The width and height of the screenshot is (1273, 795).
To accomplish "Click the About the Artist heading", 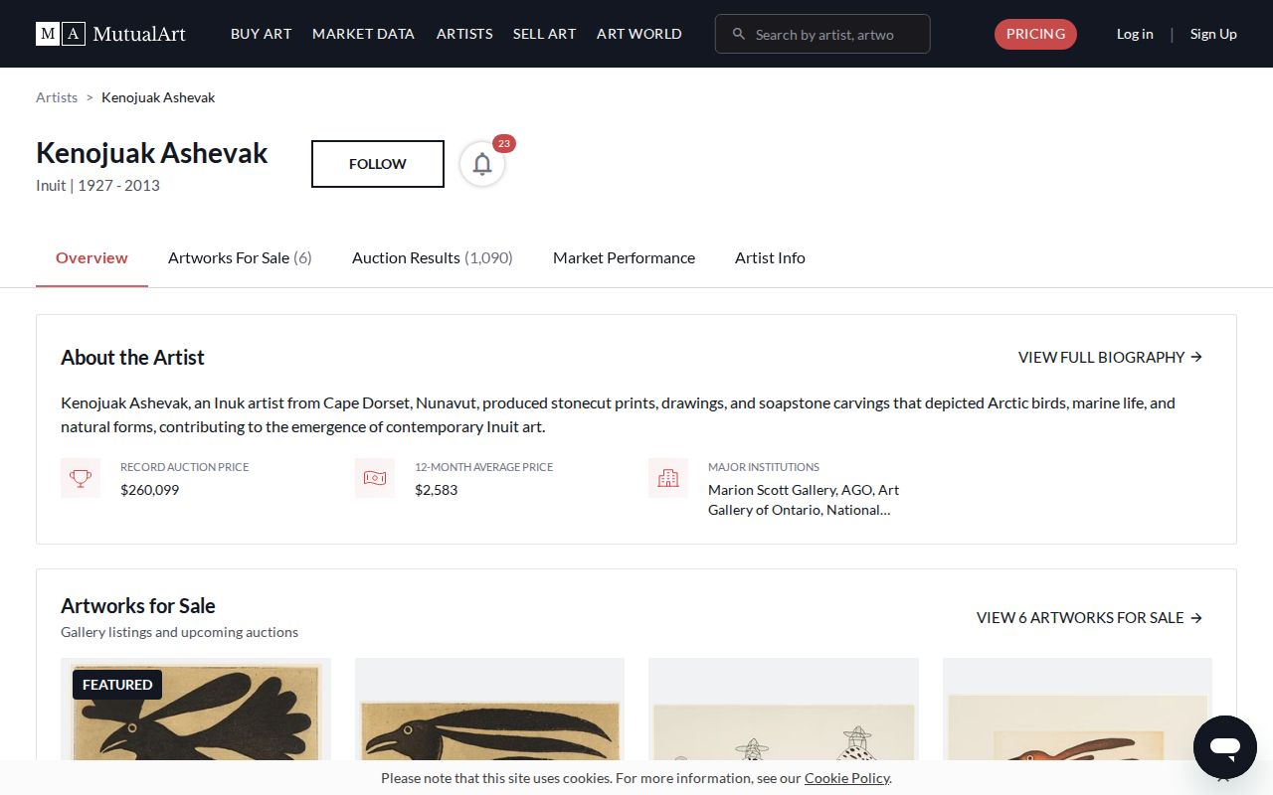I will 132,358.
